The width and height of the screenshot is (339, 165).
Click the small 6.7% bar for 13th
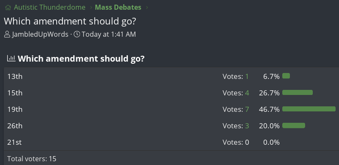(x=286, y=76)
